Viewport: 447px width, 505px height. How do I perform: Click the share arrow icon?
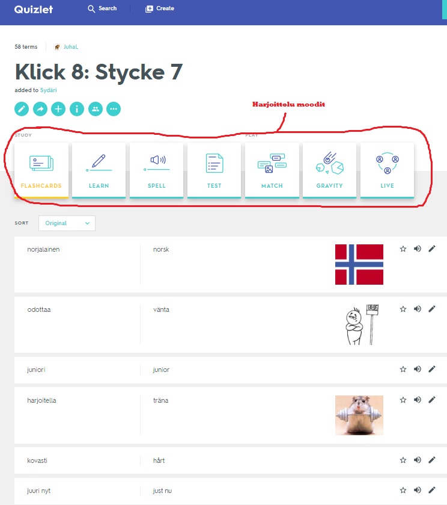(40, 109)
